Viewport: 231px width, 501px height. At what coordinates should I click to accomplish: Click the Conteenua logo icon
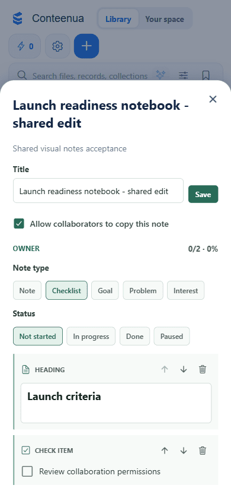tap(18, 18)
